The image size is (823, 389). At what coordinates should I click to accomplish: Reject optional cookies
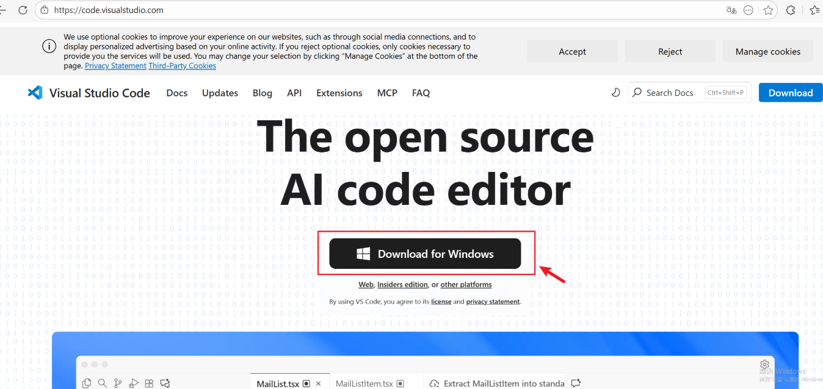pos(670,52)
